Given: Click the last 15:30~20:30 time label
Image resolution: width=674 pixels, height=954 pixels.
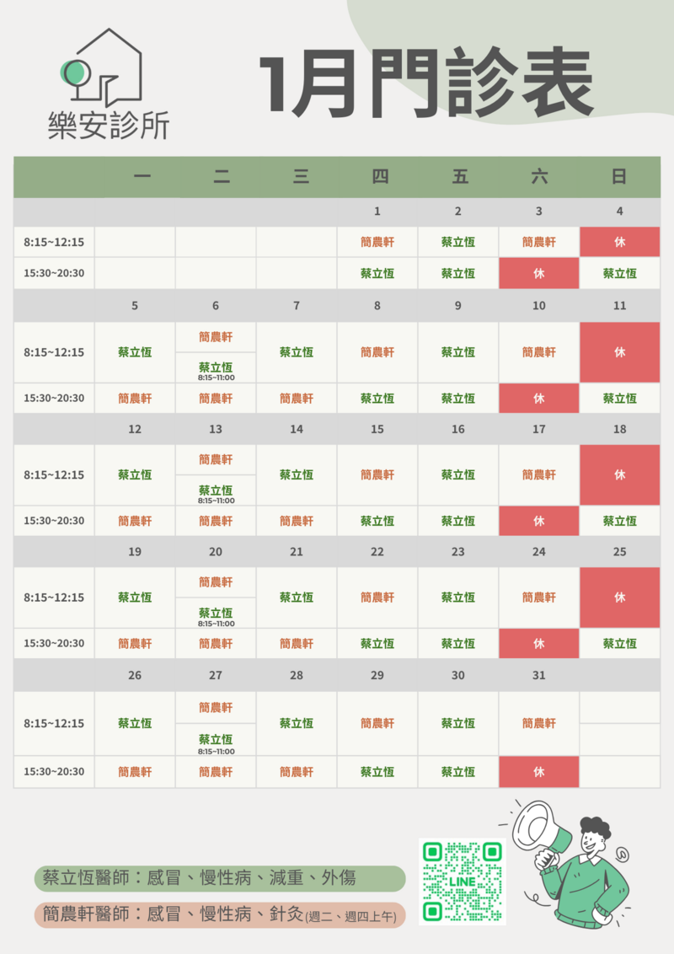Looking at the screenshot, I should tap(54, 771).
